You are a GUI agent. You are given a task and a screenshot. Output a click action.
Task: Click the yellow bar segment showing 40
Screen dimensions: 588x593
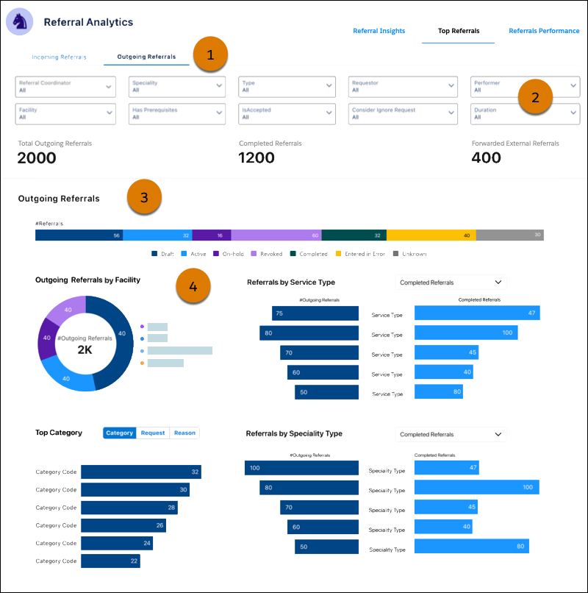431,235
